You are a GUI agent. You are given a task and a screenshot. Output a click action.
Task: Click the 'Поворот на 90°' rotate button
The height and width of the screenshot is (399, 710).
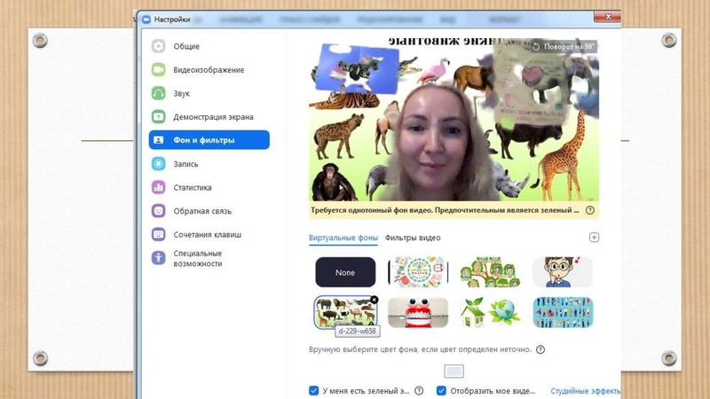click(563, 46)
